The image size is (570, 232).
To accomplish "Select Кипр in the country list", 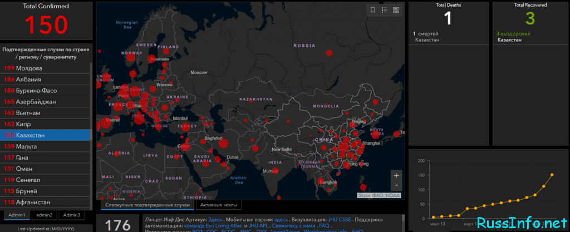I will click(x=45, y=124).
